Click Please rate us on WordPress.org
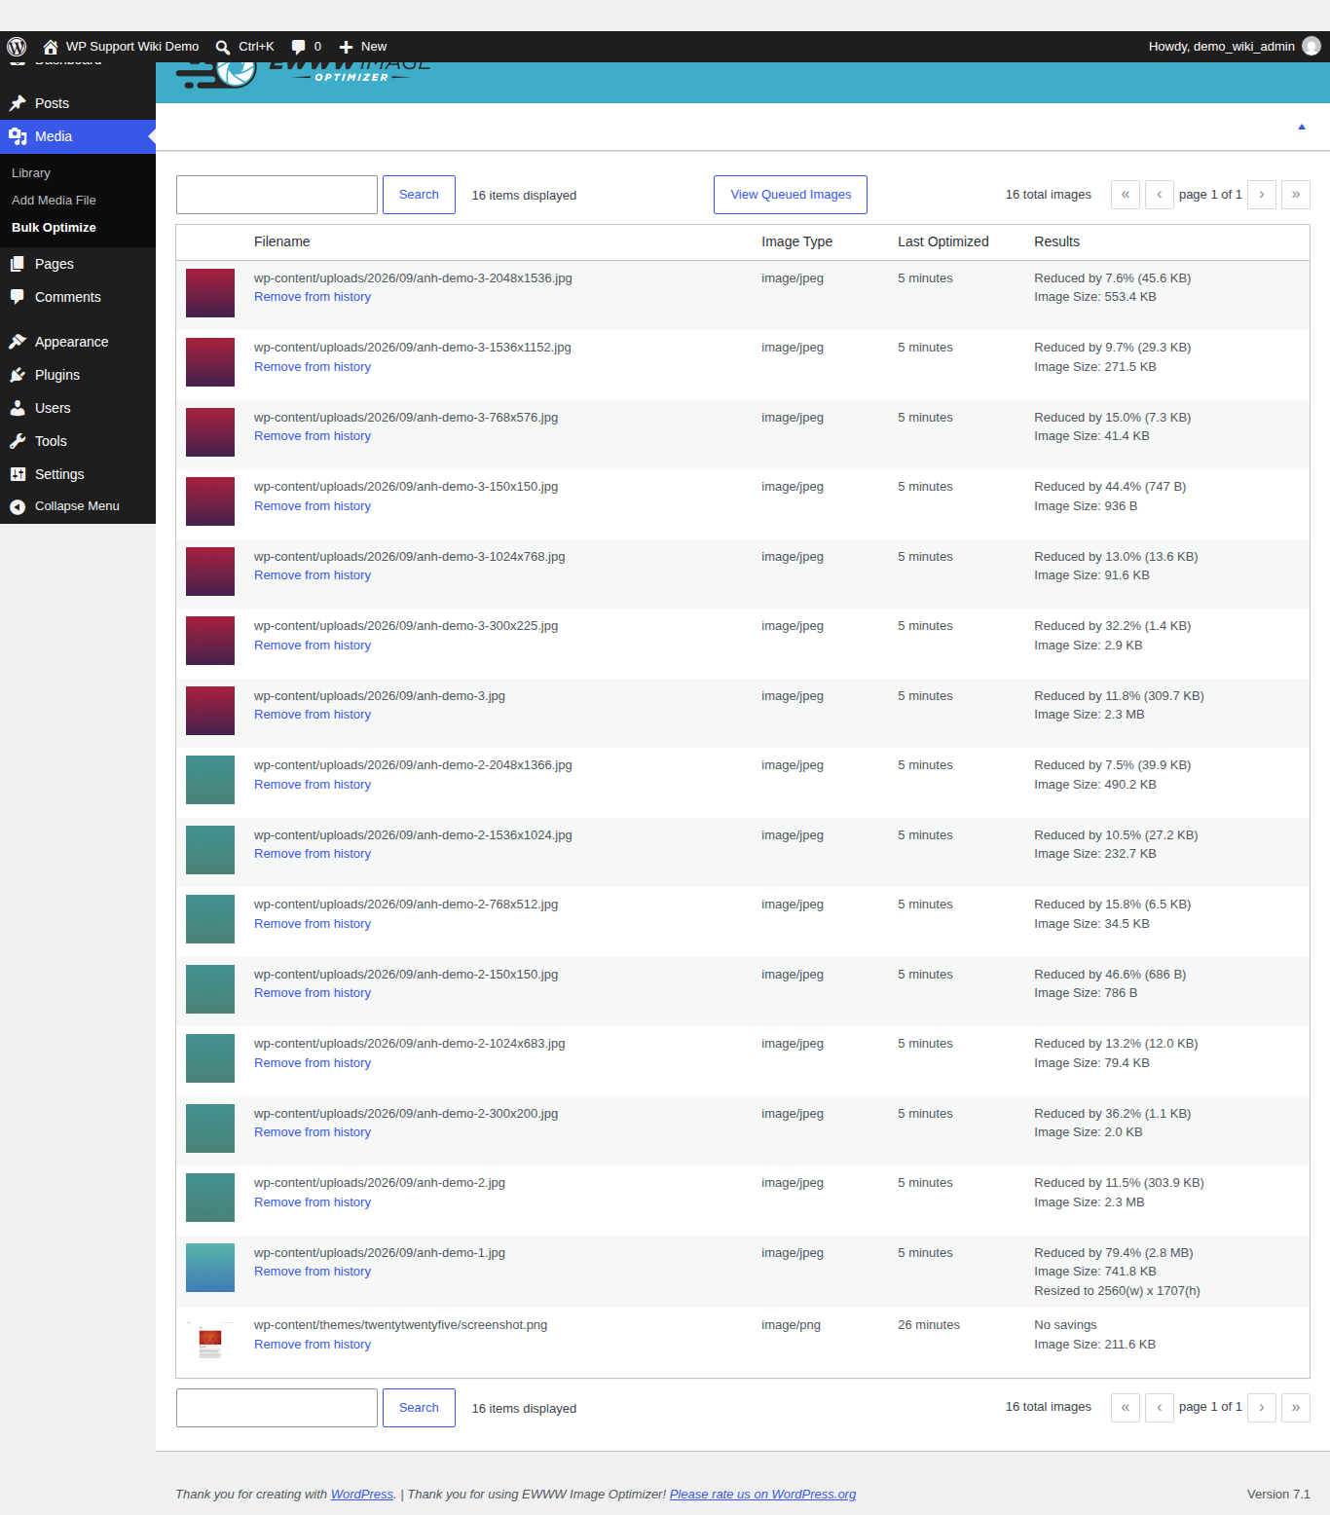Screen dimensions: 1330x1515 [762, 1495]
